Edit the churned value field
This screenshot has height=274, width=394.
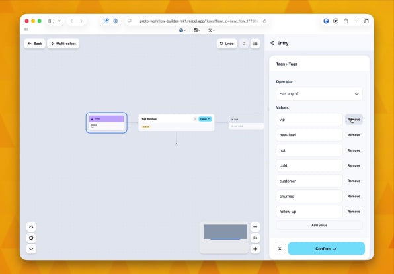point(309,197)
